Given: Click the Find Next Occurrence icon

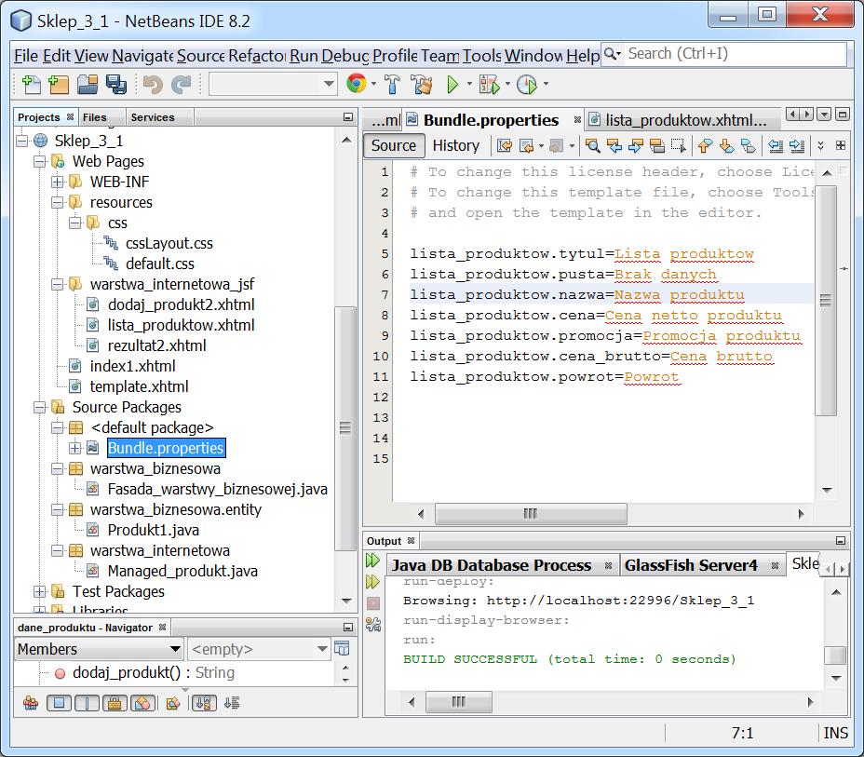Looking at the screenshot, I should coord(635,145).
